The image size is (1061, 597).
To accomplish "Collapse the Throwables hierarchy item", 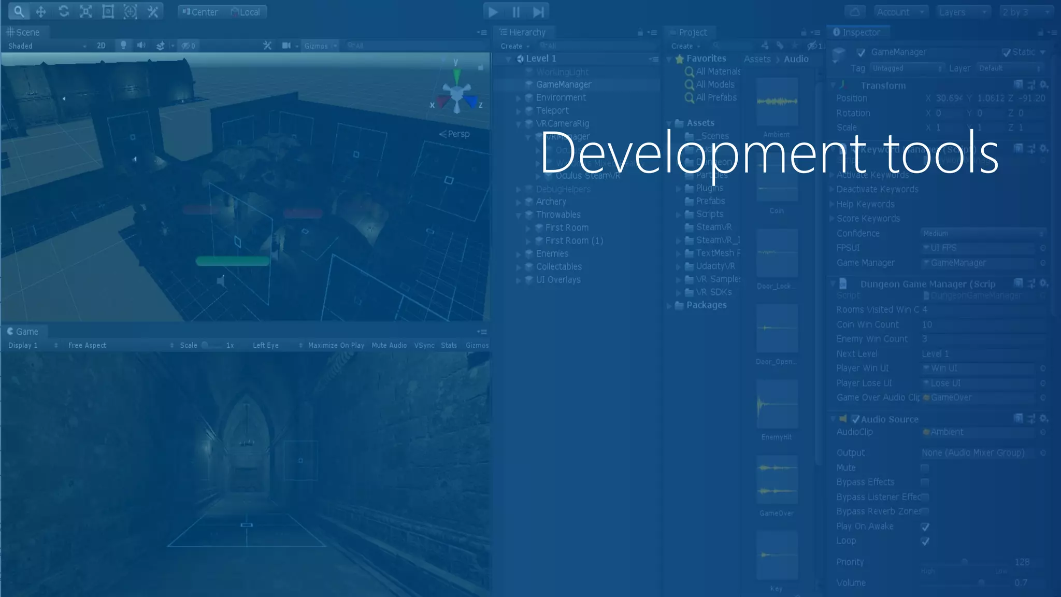I will [518, 215].
